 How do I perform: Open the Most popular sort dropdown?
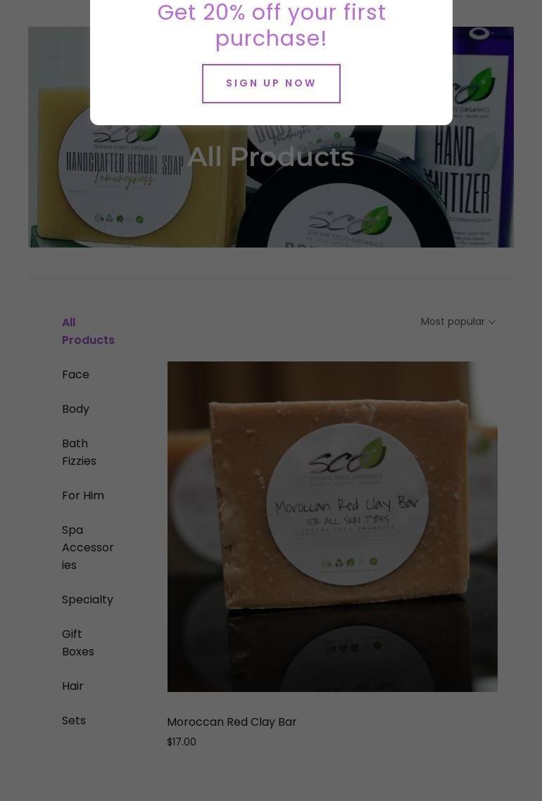(458, 321)
